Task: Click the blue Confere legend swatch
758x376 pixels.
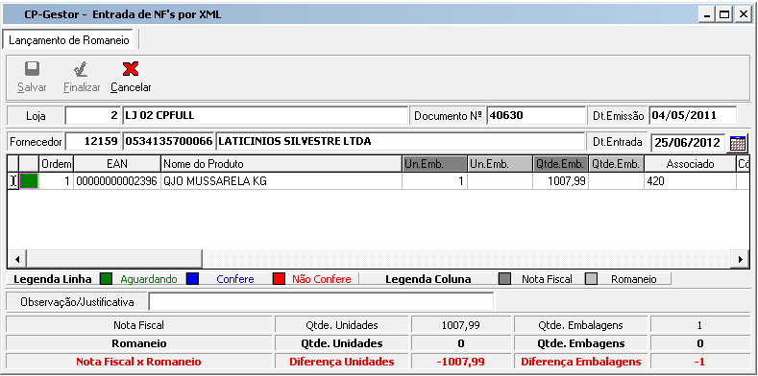Action: click(x=192, y=279)
